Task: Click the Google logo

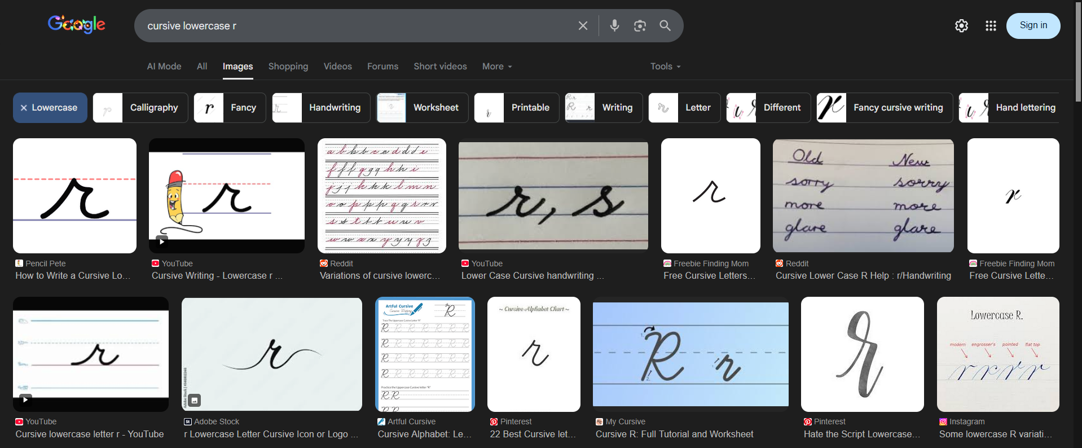Action: click(x=77, y=24)
